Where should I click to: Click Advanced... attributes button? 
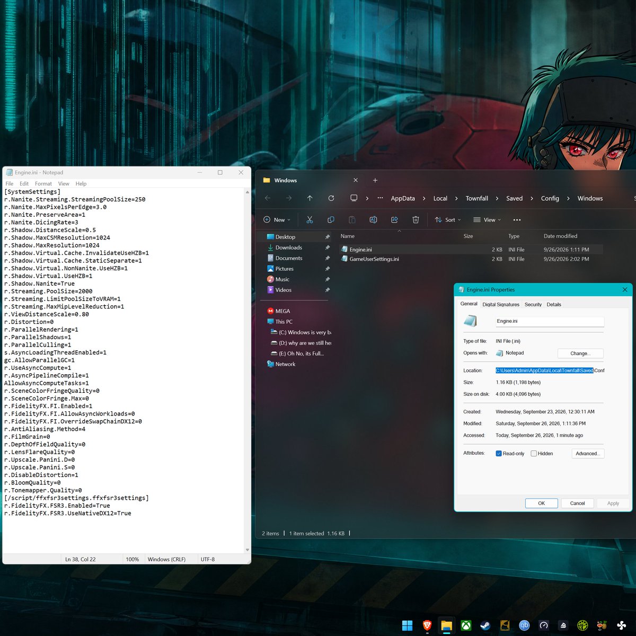coord(588,453)
